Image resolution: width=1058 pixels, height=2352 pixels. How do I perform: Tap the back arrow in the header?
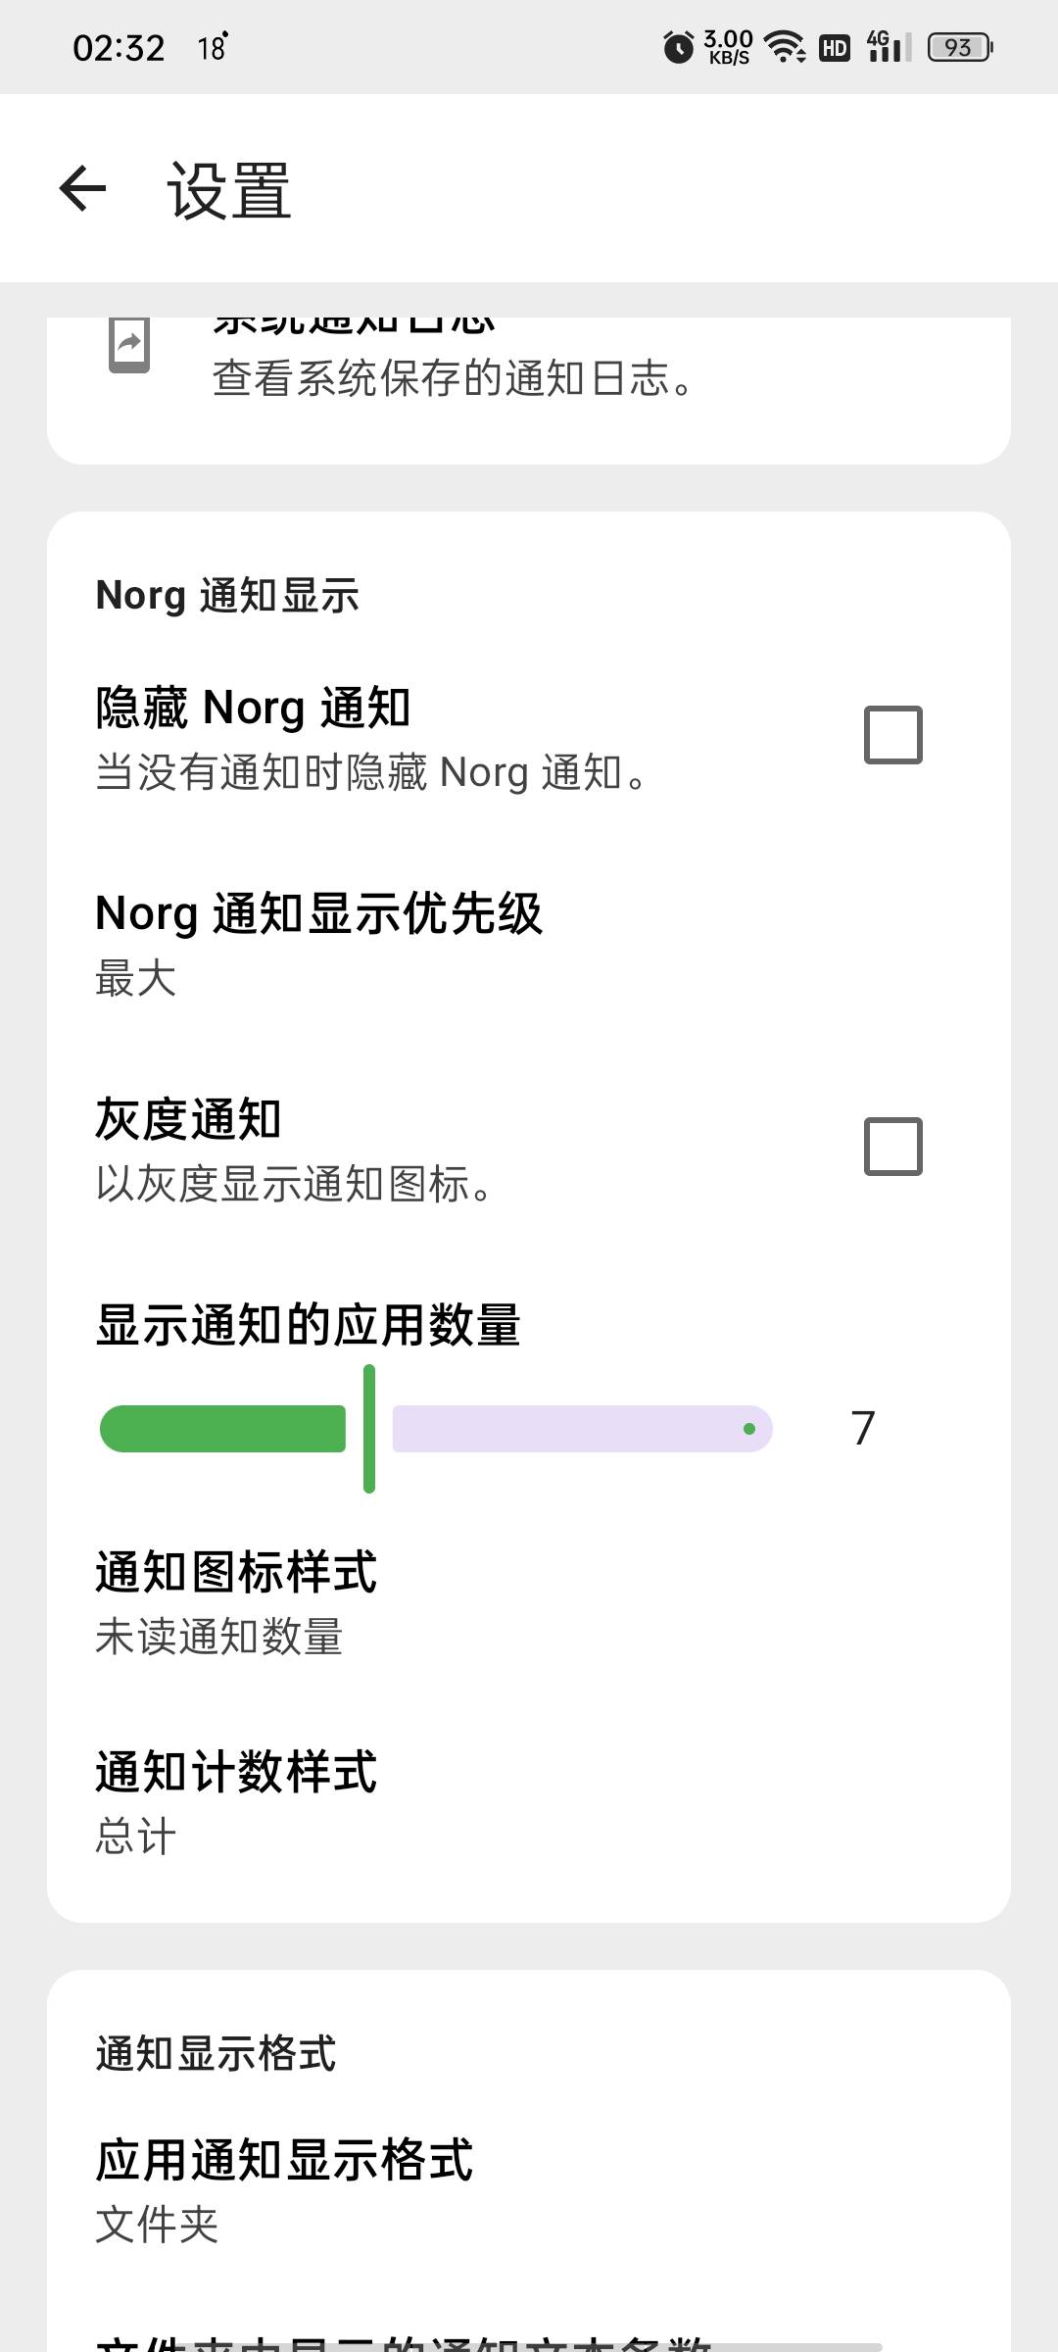(x=82, y=188)
